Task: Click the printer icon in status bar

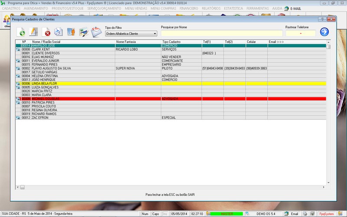Action: (x=305, y=214)
